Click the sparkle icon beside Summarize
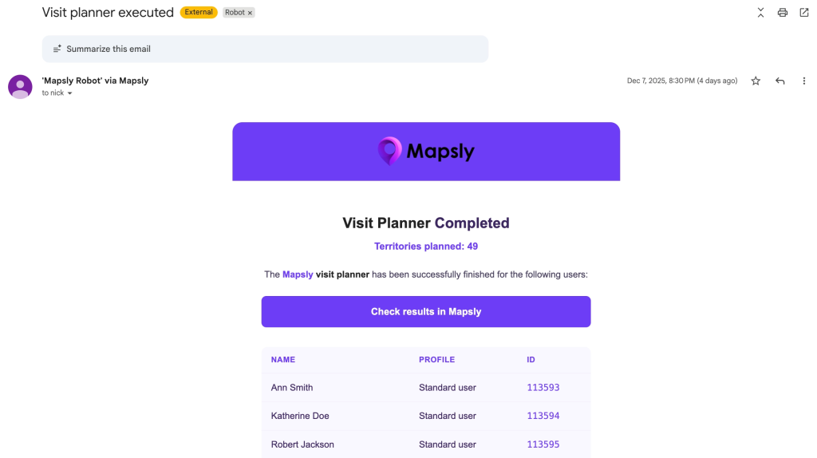 point(57,49)
